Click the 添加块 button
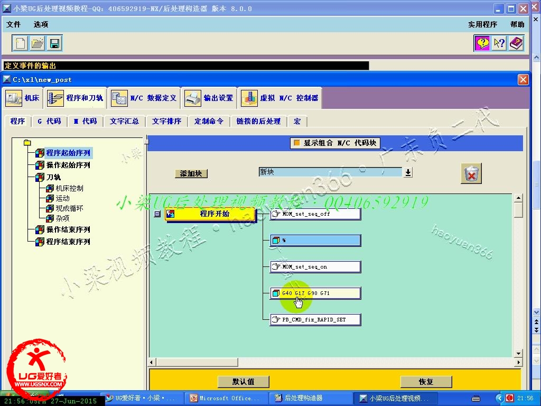 click(x=191, y=173)
